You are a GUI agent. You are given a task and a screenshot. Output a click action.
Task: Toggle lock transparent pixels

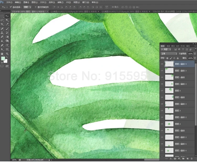pyautogui.click(x=167, y=58)
